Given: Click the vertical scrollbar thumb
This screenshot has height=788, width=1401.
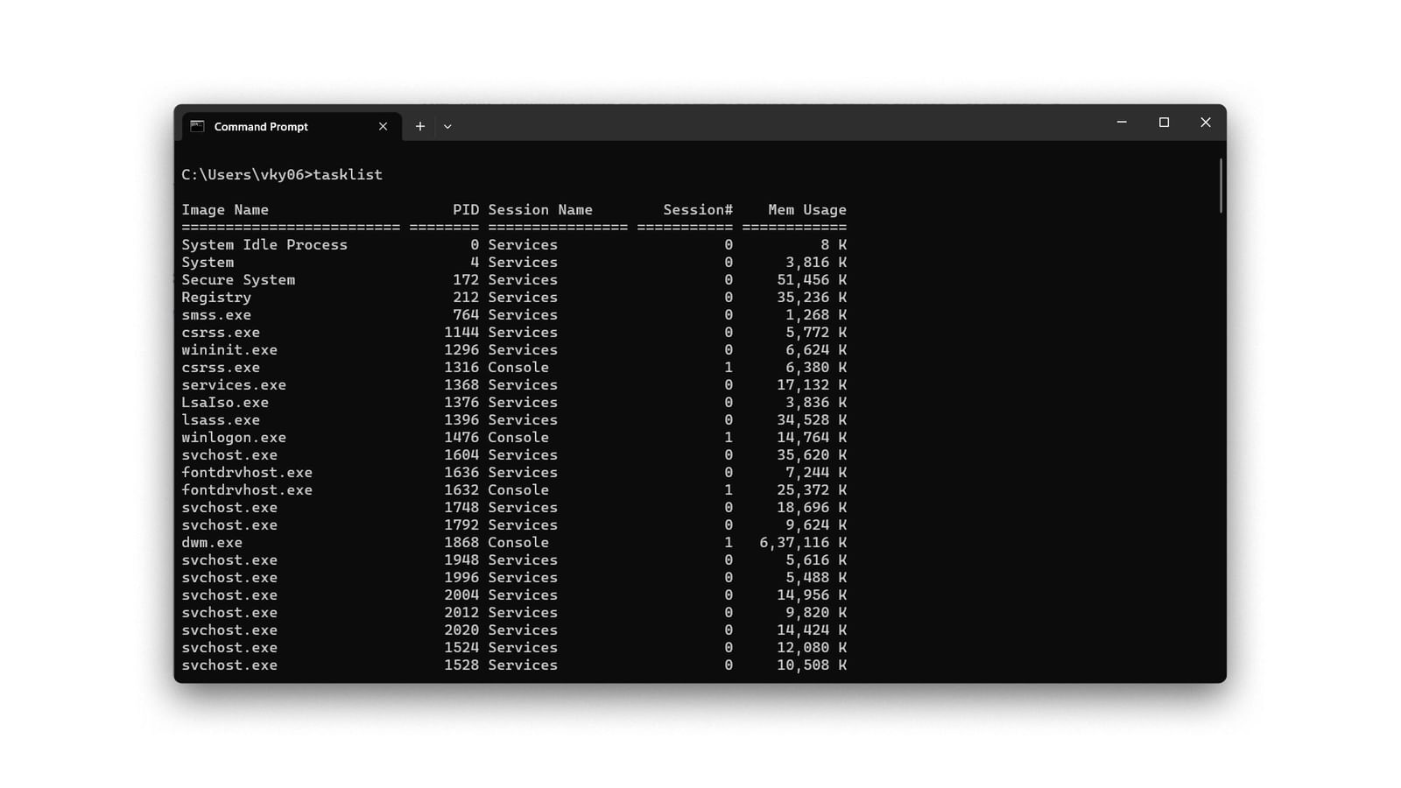Looking at the screenshot, I should tap(1220, 186).
